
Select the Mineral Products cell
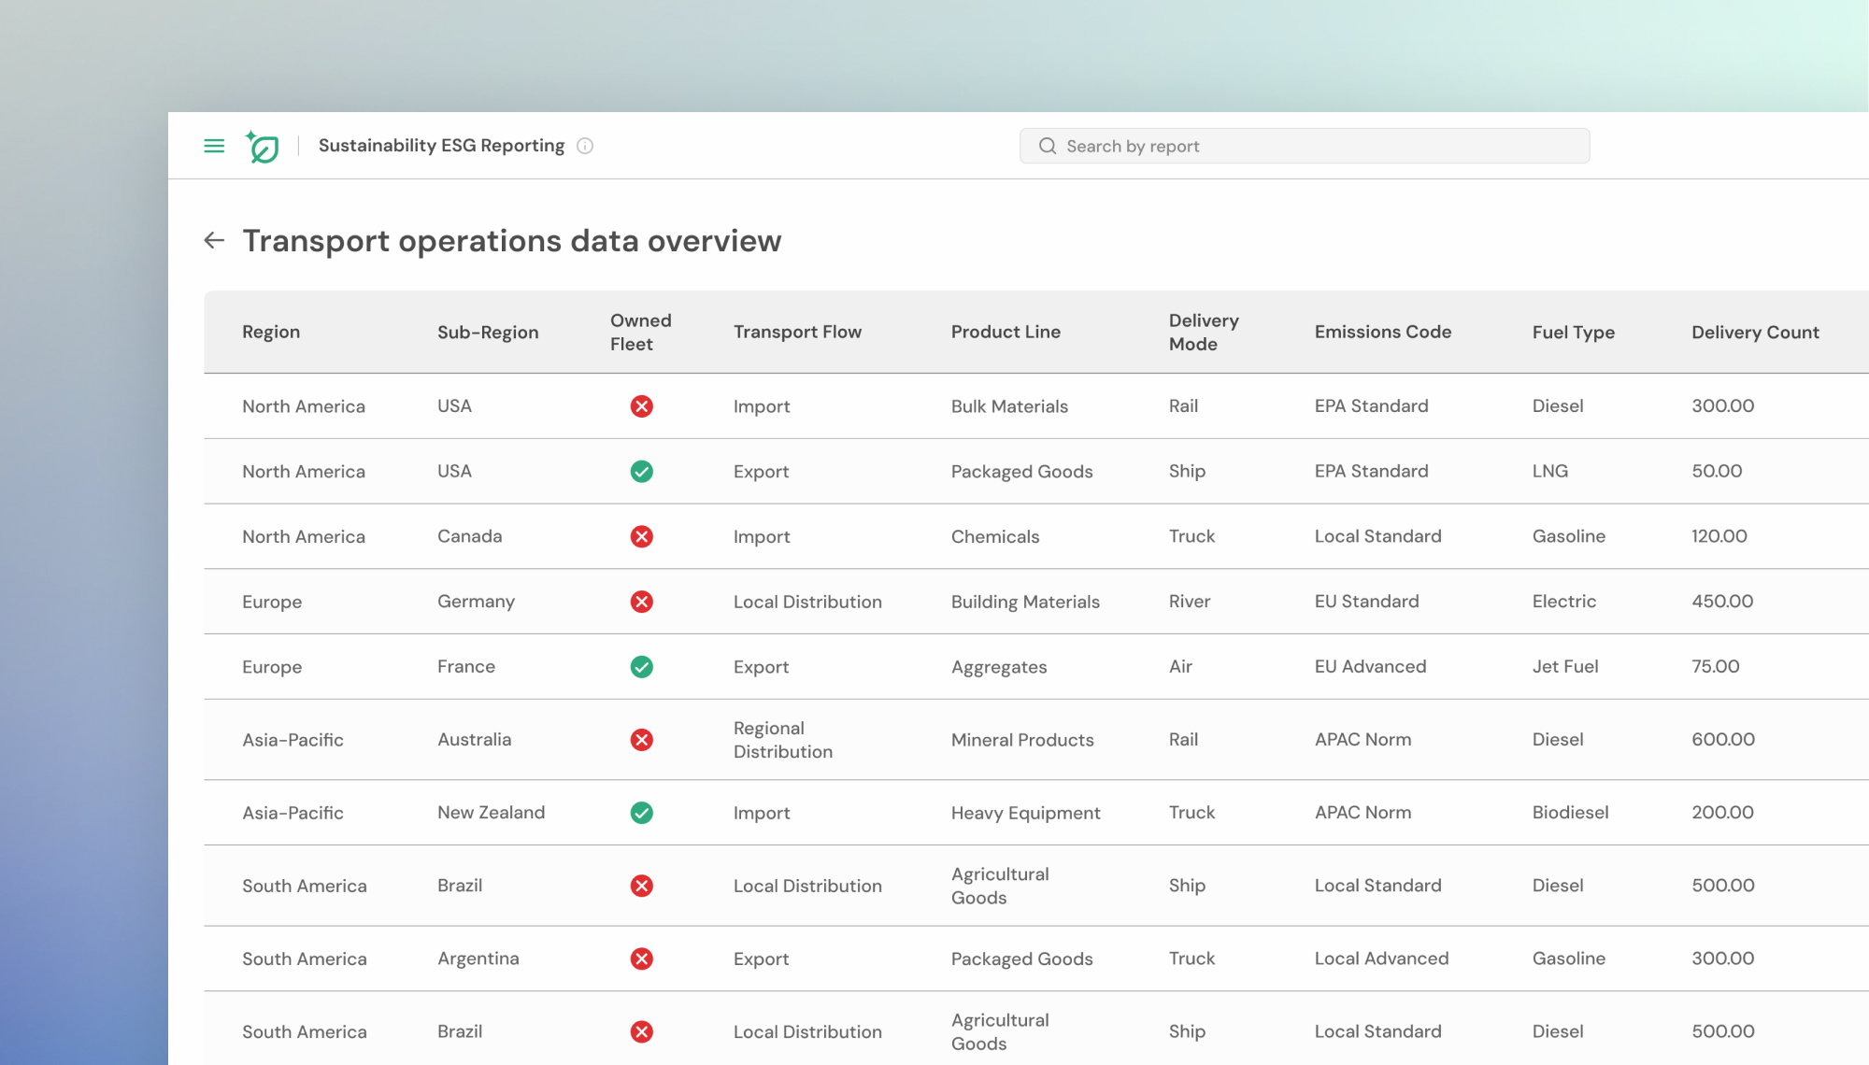tap(1022, 740)
